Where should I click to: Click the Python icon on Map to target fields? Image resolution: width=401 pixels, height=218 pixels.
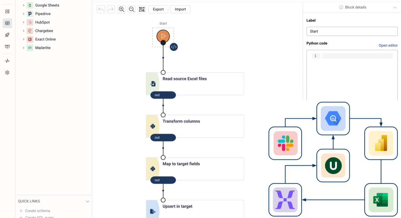coord(153,169)
